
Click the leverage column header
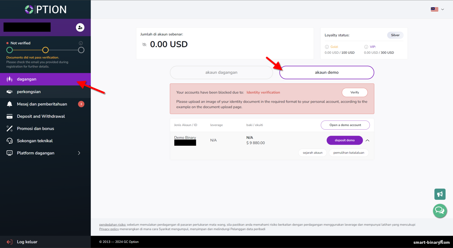pos(217,125)
